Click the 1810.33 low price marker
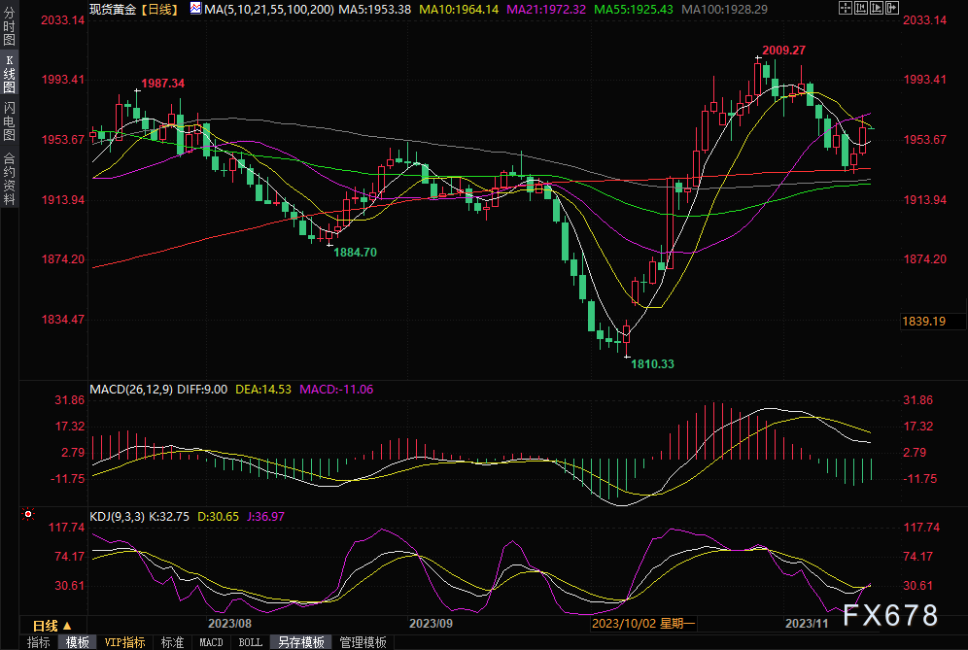This screenshot has height=650, width=968. tap(652, 364)
